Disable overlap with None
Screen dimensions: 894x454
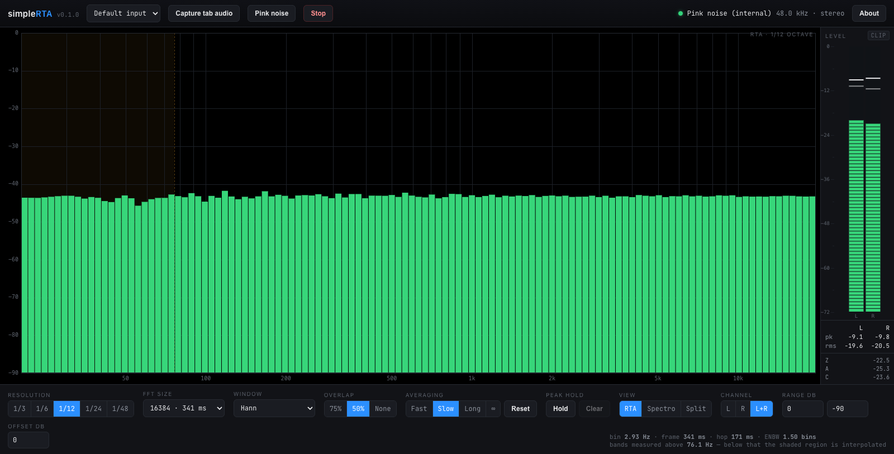(x=383, y=409)
